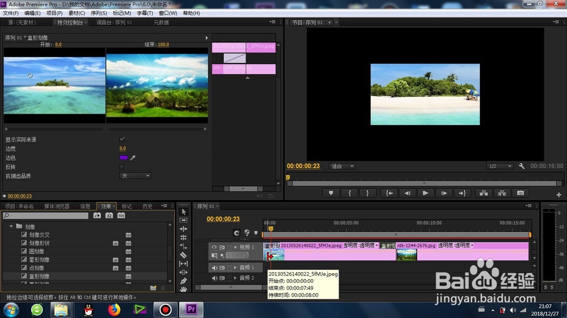Image resolution: width=567 pixels, height=318 pixels.
Task: Open the 字幕(T) menu
Action: (x=145, y=13)
